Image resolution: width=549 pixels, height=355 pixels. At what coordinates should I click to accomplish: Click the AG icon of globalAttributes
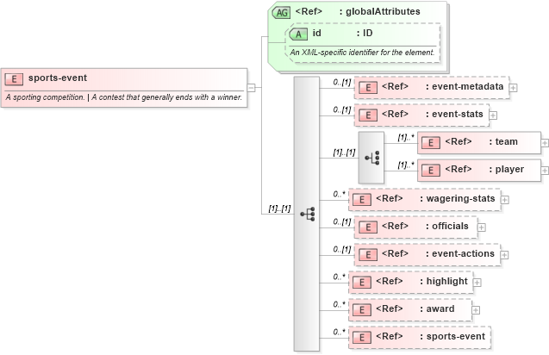pyautogui.click(x=282, y=13)
